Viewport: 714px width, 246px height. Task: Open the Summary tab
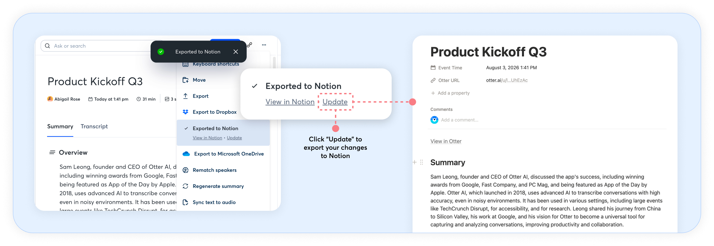tap(60, 126)
